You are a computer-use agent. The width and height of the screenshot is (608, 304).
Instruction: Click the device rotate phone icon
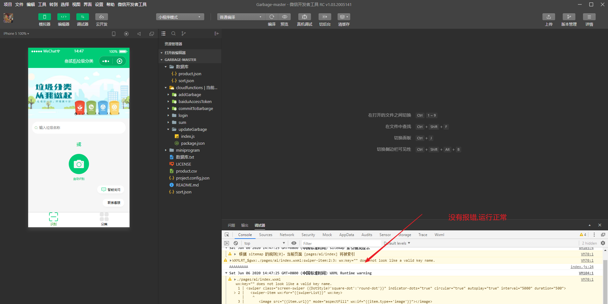114,34
